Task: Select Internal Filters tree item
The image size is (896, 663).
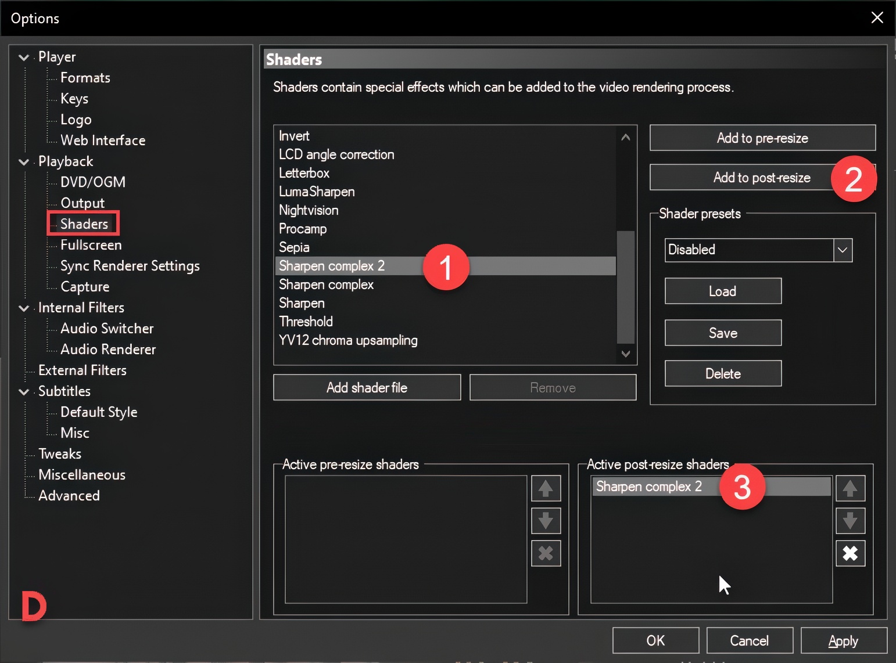Action: [x=81, y=308]
